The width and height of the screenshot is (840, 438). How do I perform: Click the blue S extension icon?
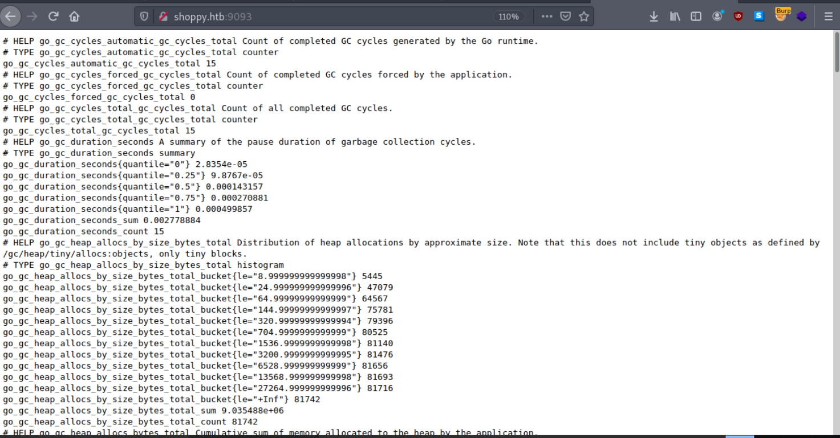[758, 16]
